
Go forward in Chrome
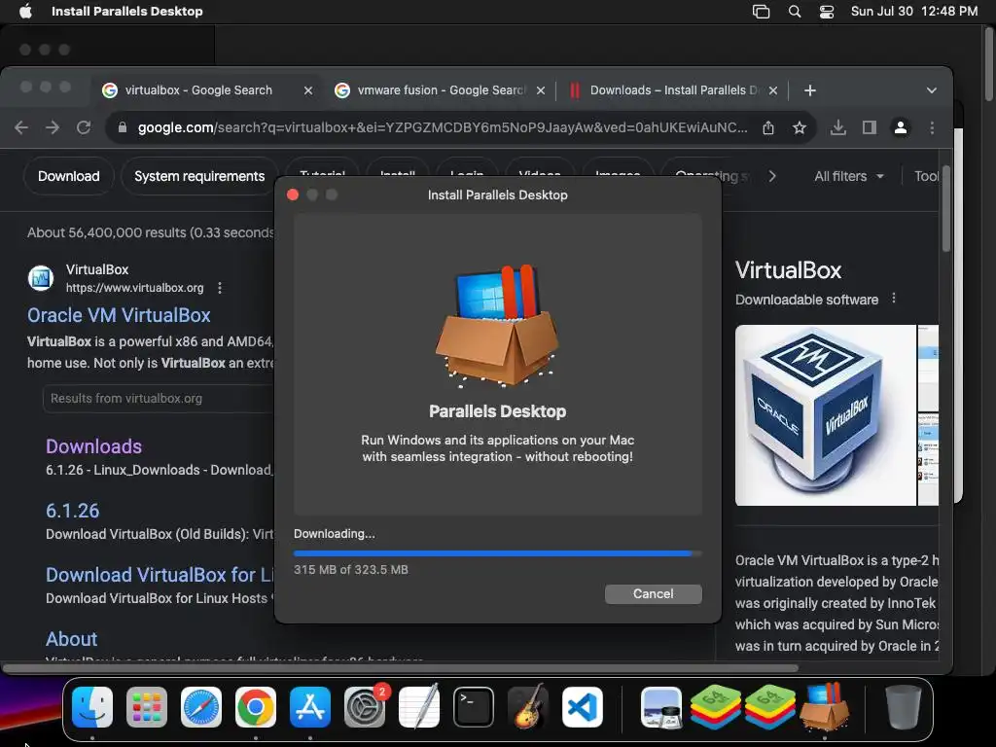click(53, 127)
